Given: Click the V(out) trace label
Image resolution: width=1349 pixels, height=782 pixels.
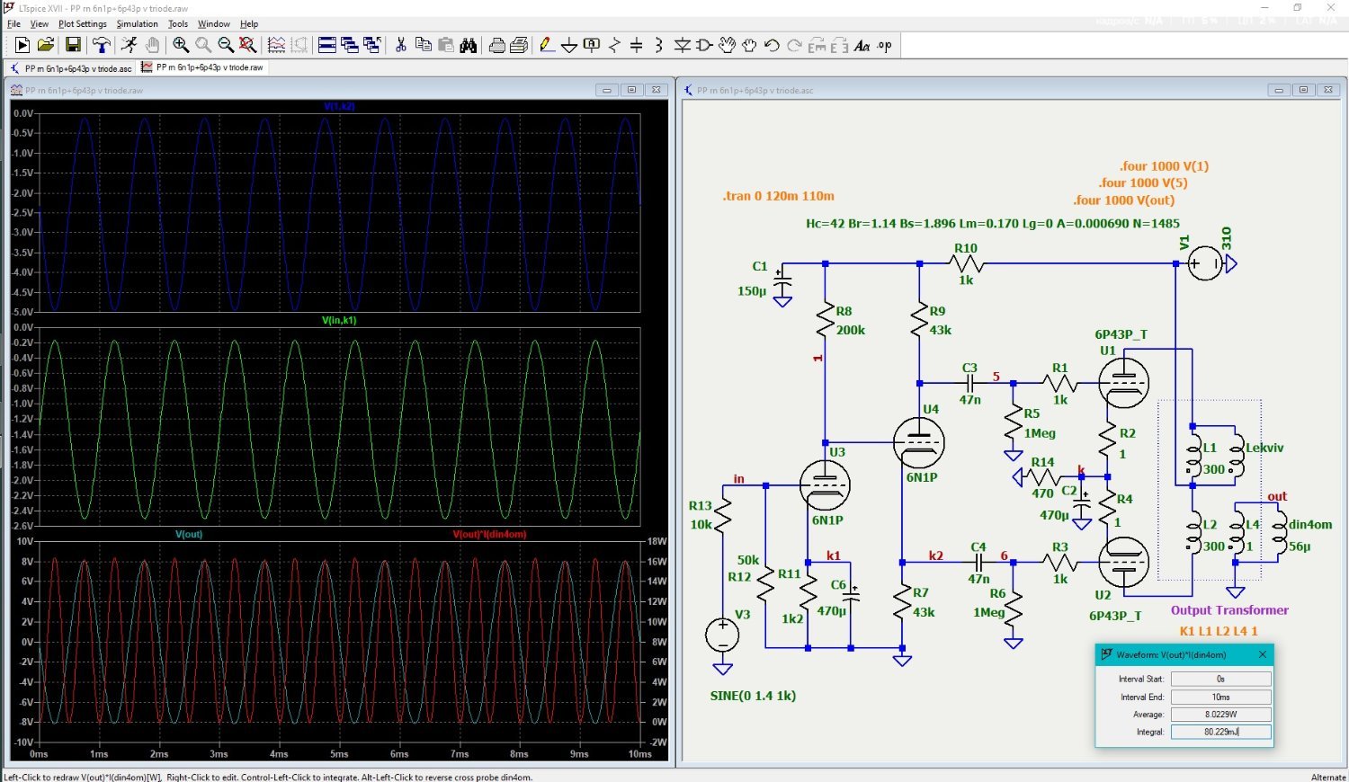Looking at the screenshot, I should [x=189, y=534].
